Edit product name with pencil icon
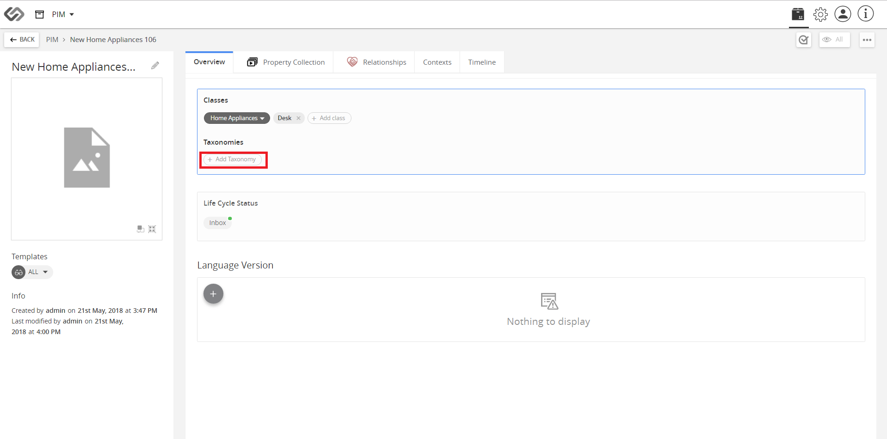887x439 pixels. 155,66
